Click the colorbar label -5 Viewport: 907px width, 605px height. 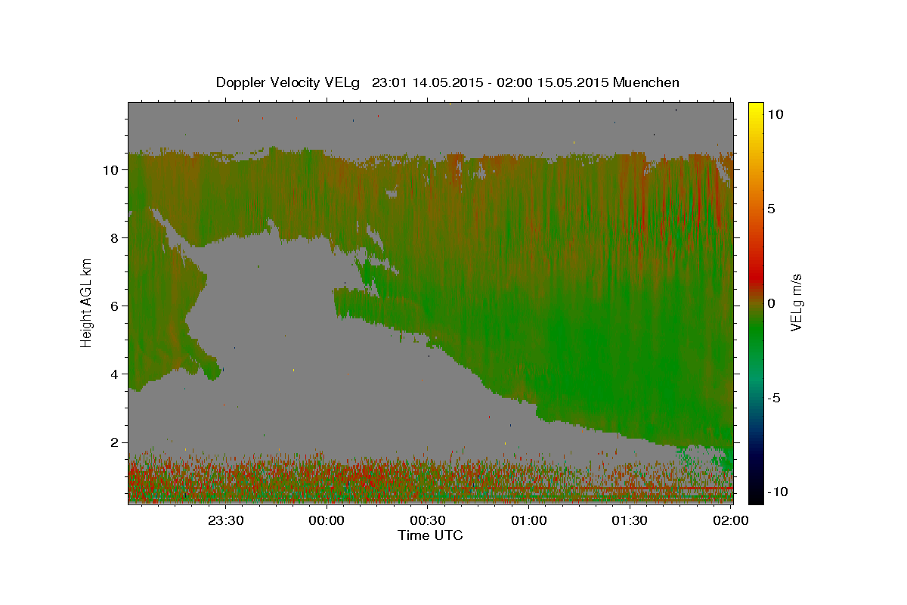775,398
